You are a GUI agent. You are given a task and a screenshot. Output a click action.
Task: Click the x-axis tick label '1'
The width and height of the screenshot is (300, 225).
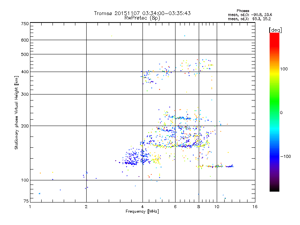30,207
